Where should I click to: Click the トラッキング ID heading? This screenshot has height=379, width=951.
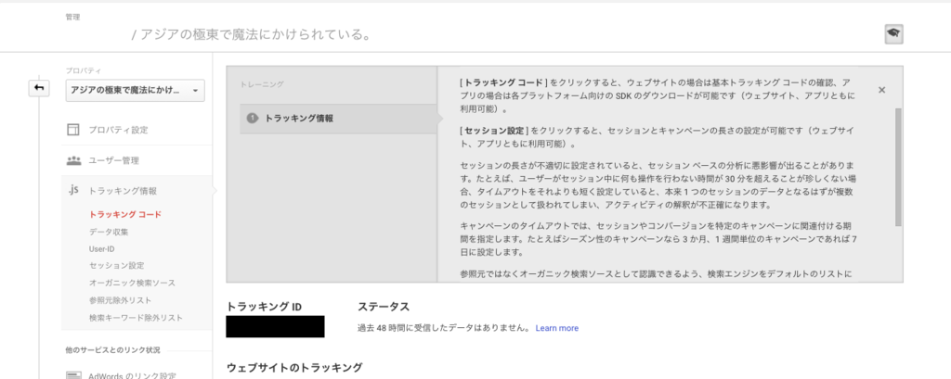coord(264,307)
